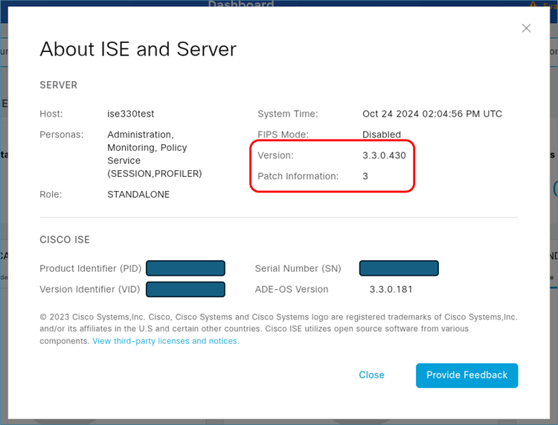The image size is (558, 425).
Task: Click the redacted Version Identifier field
Action: click(185, 289)
